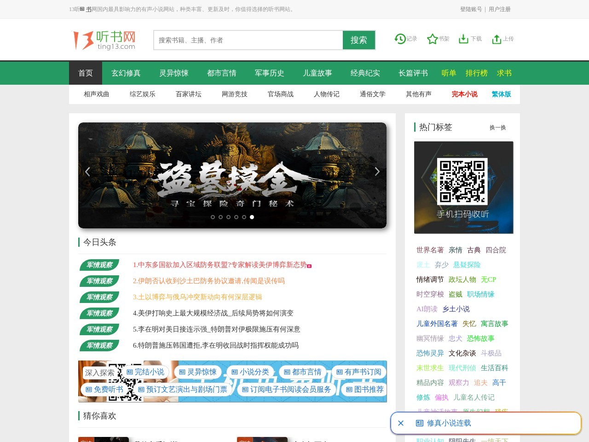
Task: Click the QR code 手机扫码收听 image
Action: click(x=464, y=187)
